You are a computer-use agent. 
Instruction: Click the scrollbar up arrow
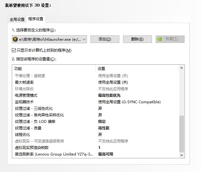pyautogui.click(x=182, y=68)
